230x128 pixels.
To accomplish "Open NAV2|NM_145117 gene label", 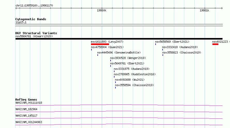I will coord(26,116).
